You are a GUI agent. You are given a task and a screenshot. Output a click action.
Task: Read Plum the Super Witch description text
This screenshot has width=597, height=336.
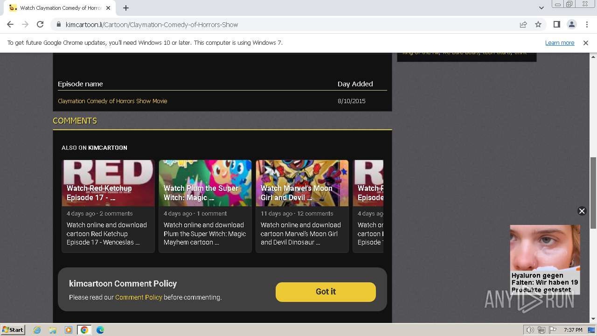tap(205, 233)
